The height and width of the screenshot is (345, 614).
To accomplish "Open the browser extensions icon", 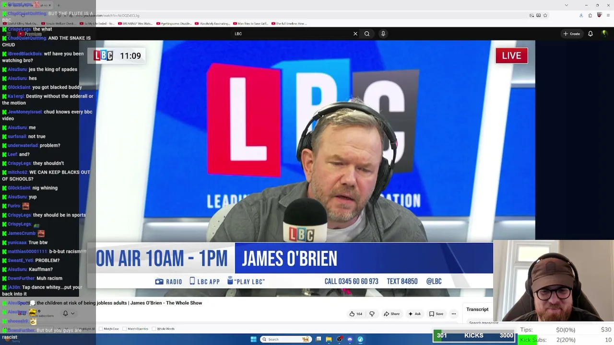I will coord(590,15).
